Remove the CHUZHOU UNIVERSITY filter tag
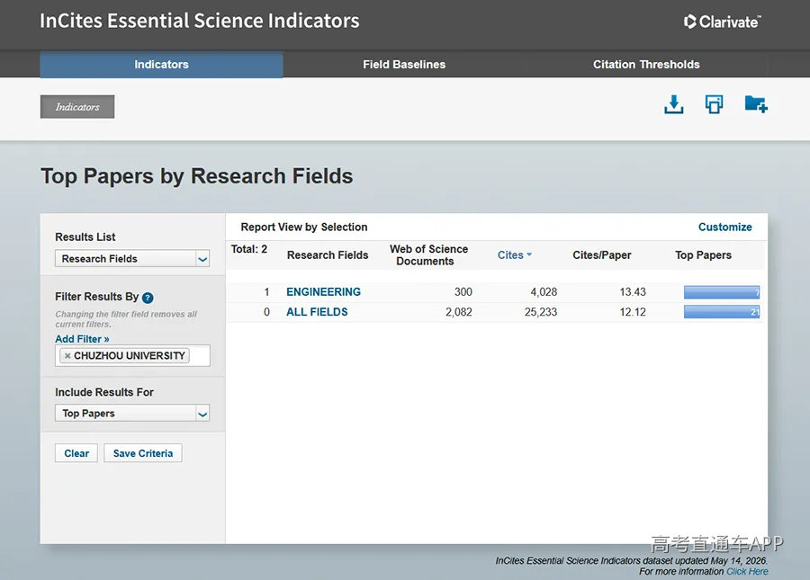 click(x=67, y=355)
